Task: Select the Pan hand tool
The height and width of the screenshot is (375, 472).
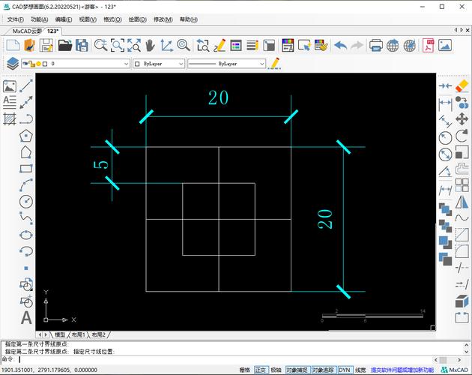Action: [150, 45]
